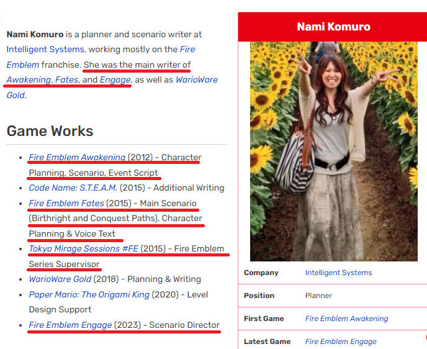Open the Awakening link in the intro paragraph
Screen dimensions: 427x349
(29, 80)
